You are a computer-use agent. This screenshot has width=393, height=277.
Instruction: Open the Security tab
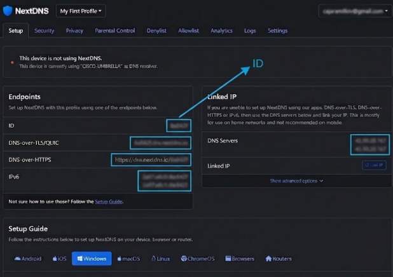click(44, 30)
